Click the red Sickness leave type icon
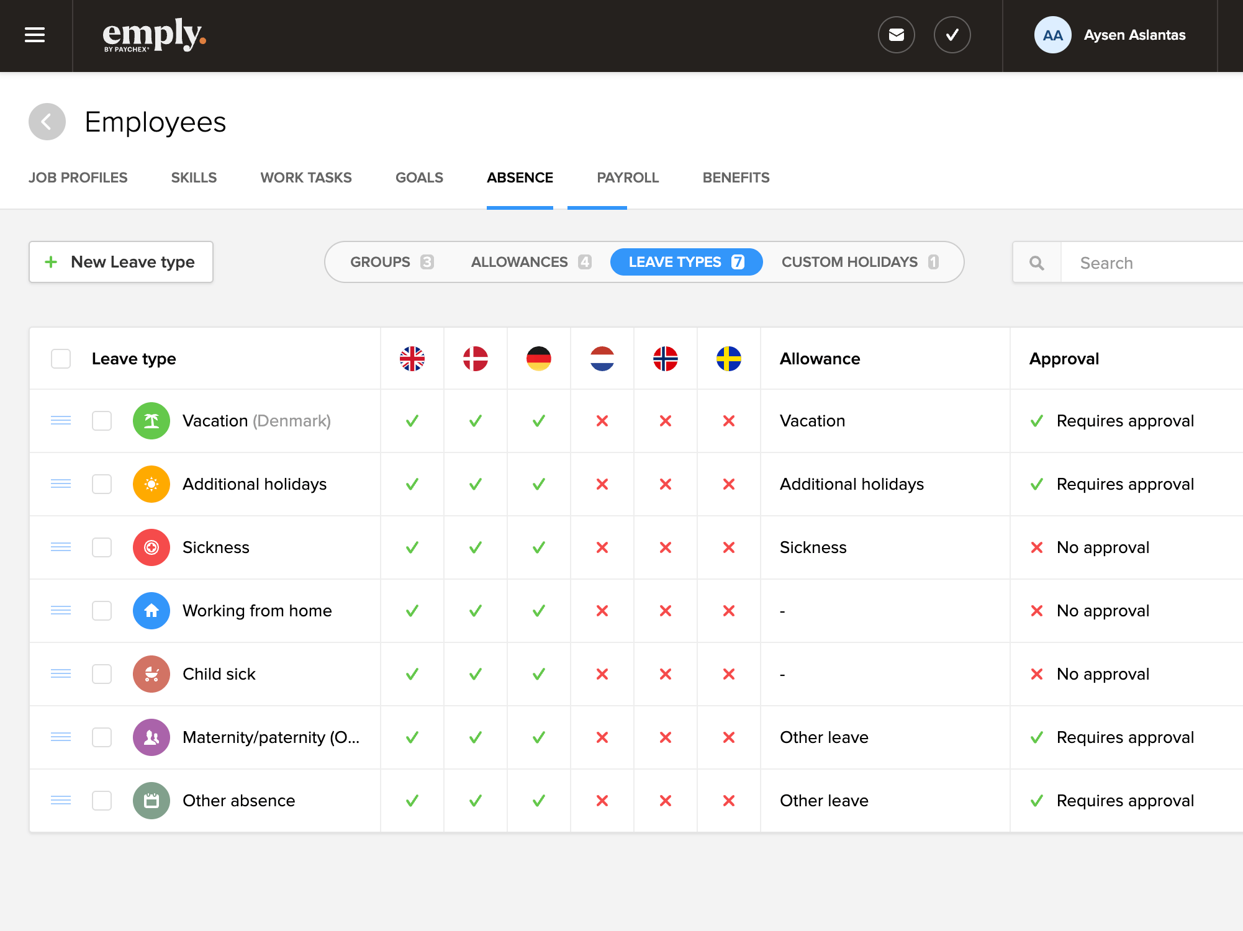Viewport: 1243px width, 931px height. (151, 547)
